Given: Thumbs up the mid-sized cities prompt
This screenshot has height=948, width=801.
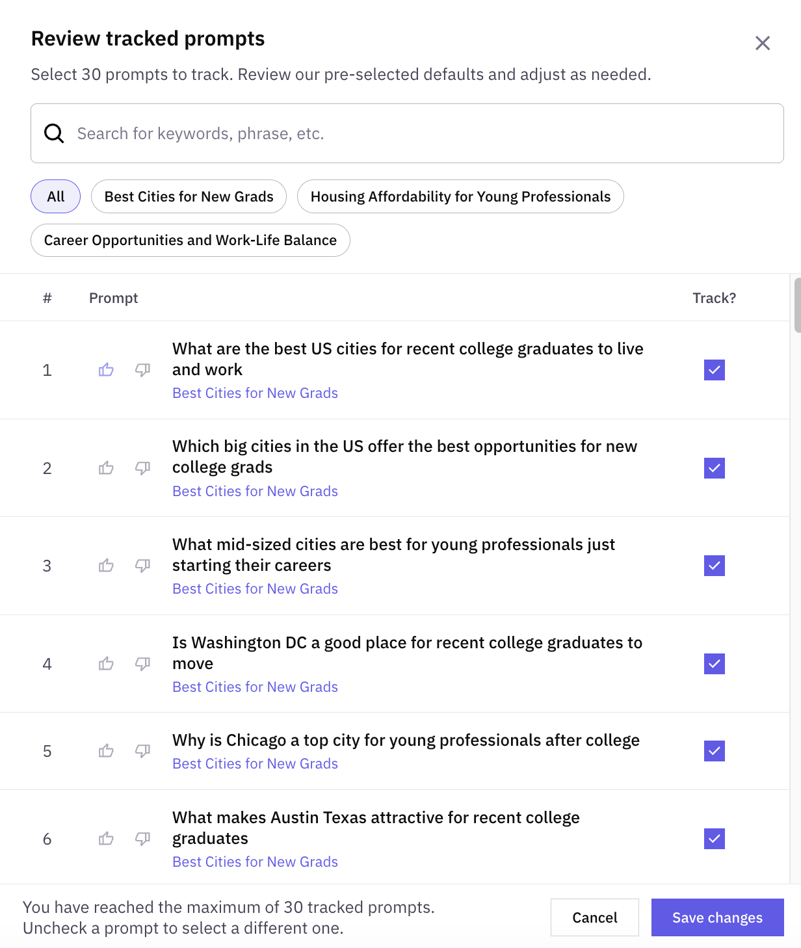Looking at the screenshot, I should pyautogui.click(x=106, y=566).
